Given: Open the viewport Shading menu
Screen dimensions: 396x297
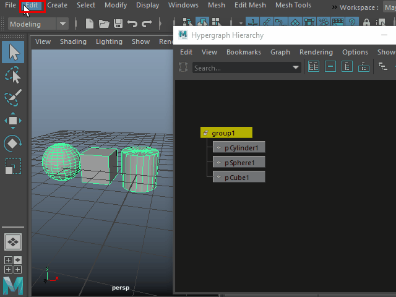Looking at the screenshot, I should click(73, 41).
